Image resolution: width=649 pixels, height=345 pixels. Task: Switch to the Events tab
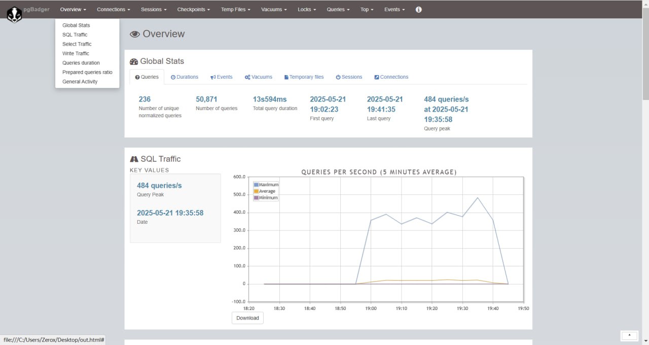click(x=222, y=77)
